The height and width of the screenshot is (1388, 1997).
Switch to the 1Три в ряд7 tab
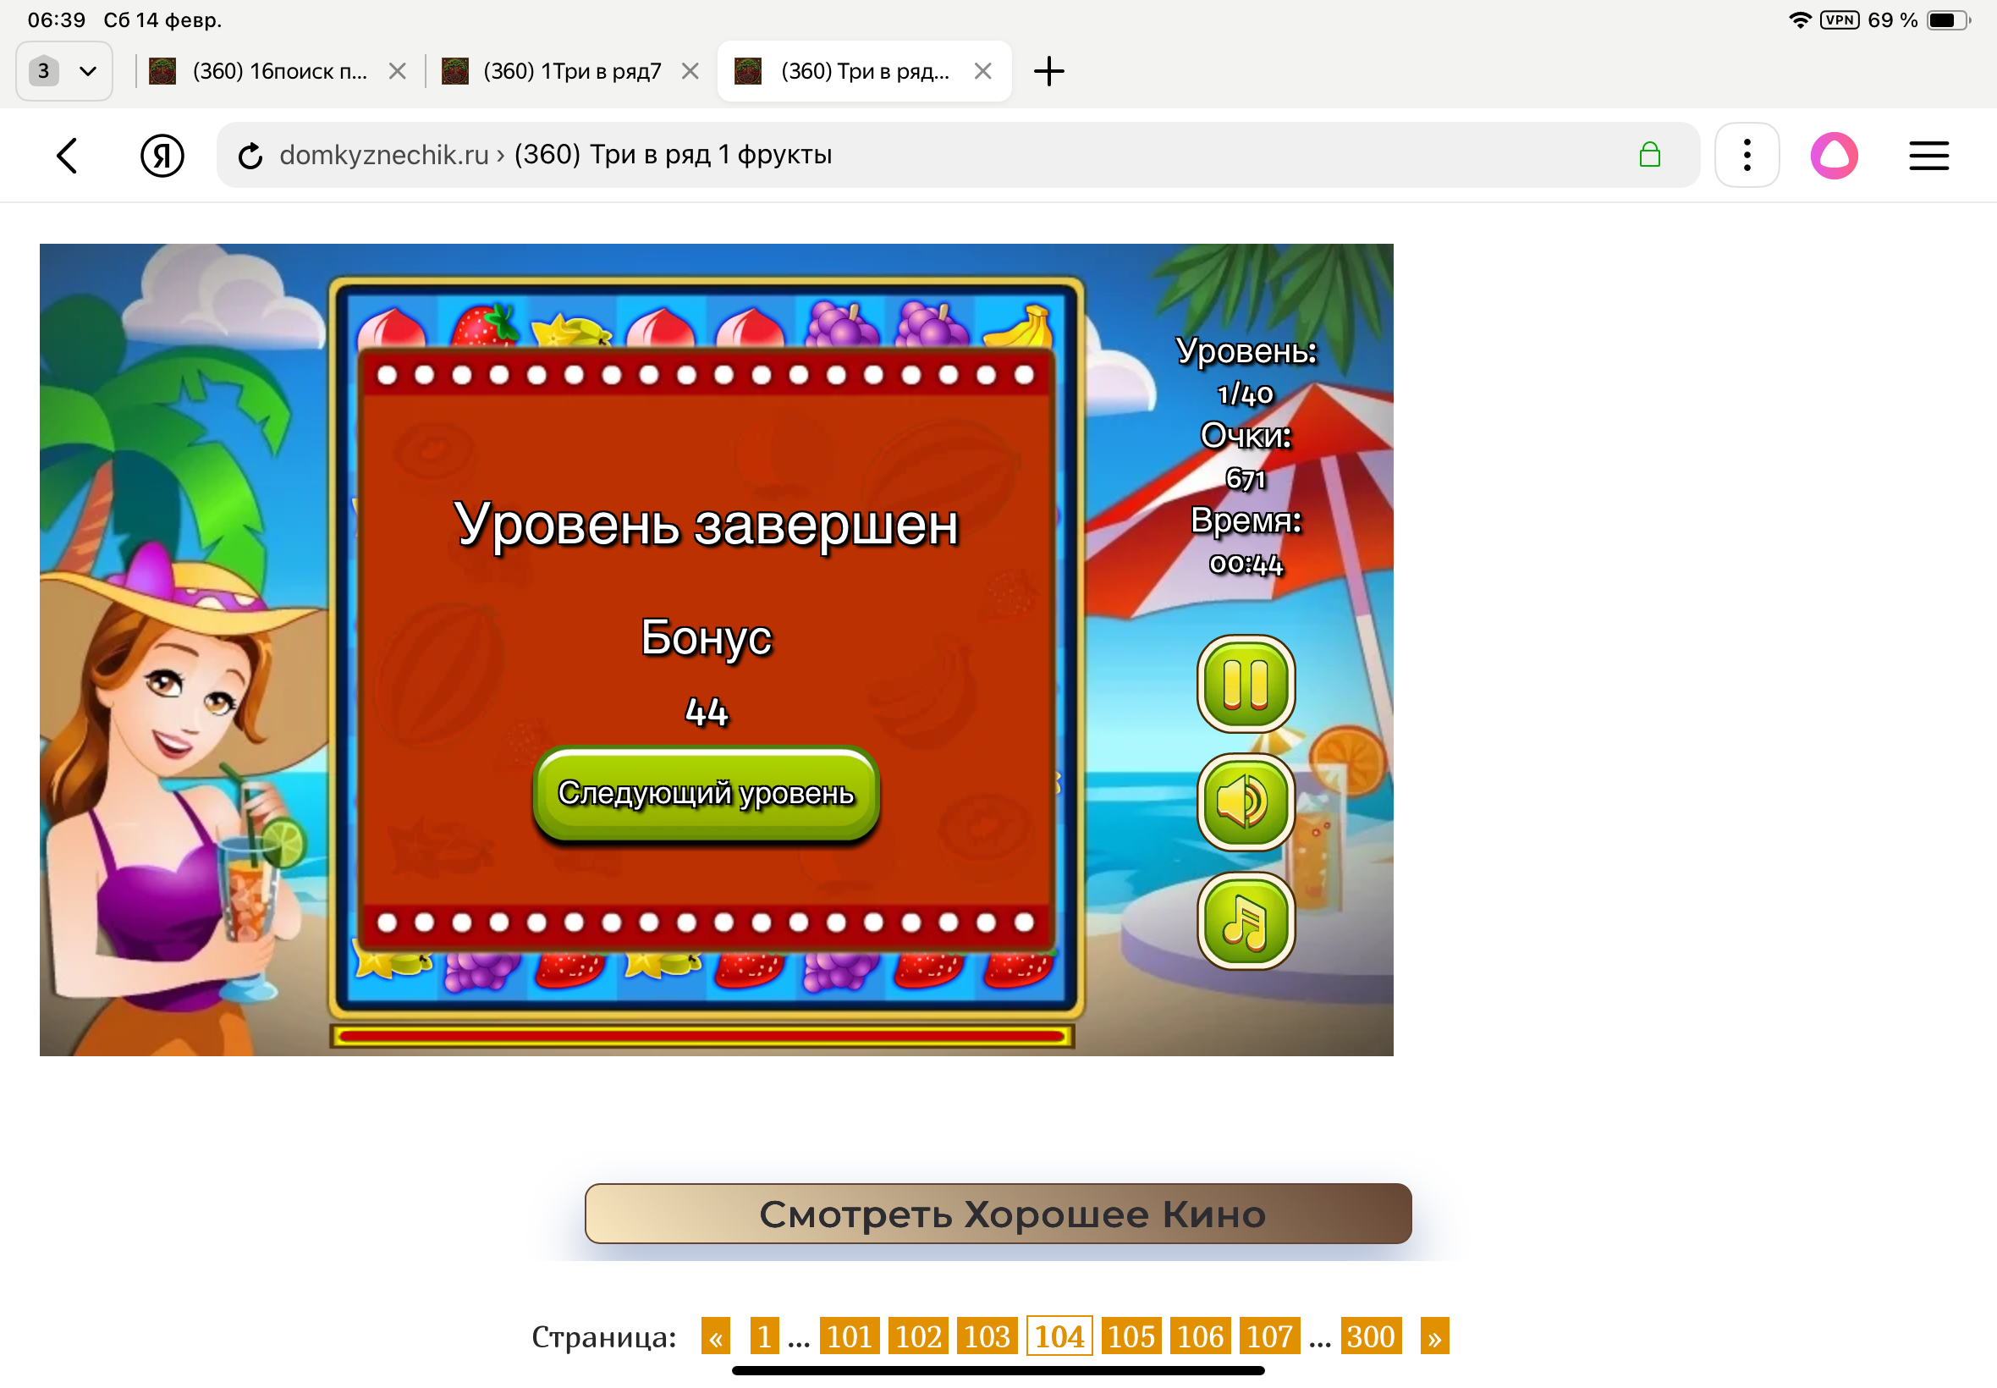click(x=571, y=71)
